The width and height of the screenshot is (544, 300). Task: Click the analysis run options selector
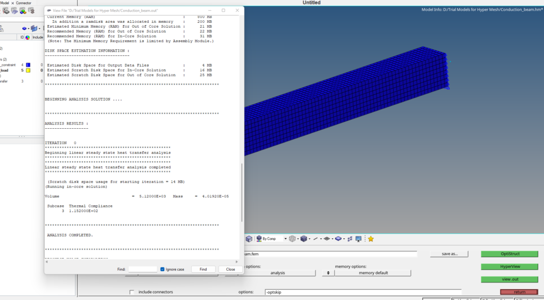(x=277, y=273)
